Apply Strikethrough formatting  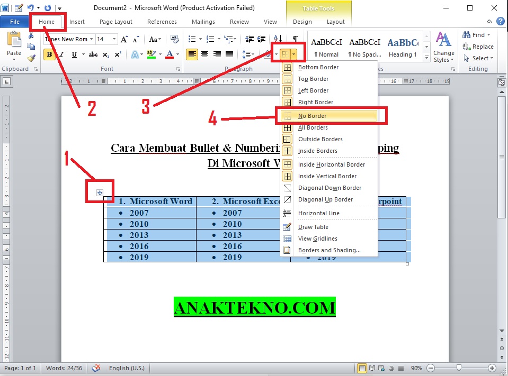pos(93,54)
